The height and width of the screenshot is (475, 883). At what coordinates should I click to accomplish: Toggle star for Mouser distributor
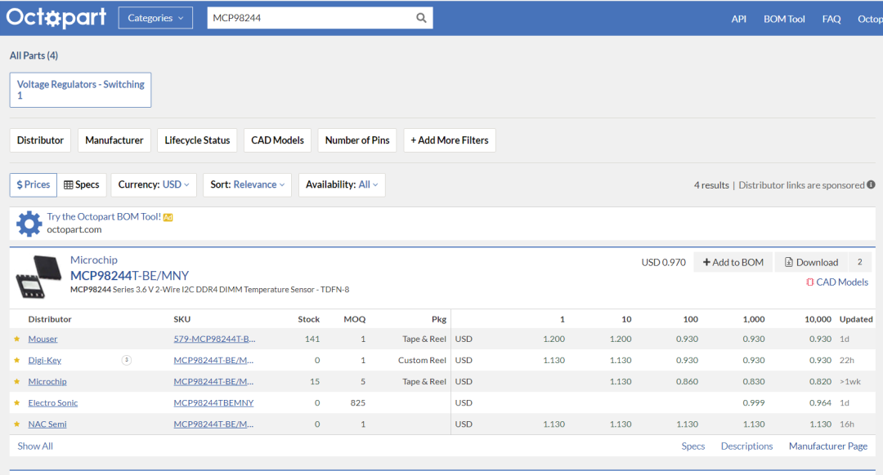pos(17,339)
